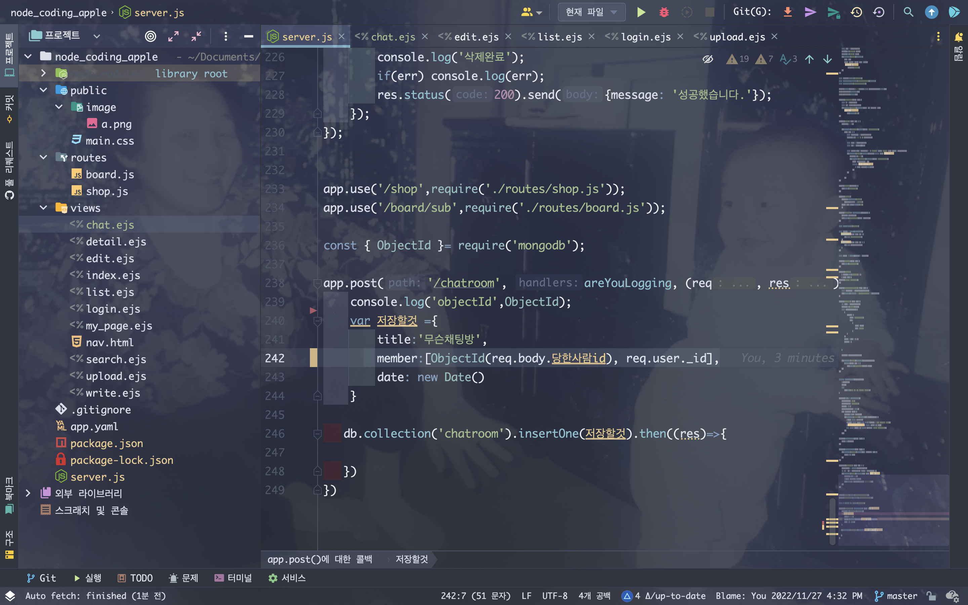
Task: Click the Git update project arrow icon
Action: tap(788, 12)
